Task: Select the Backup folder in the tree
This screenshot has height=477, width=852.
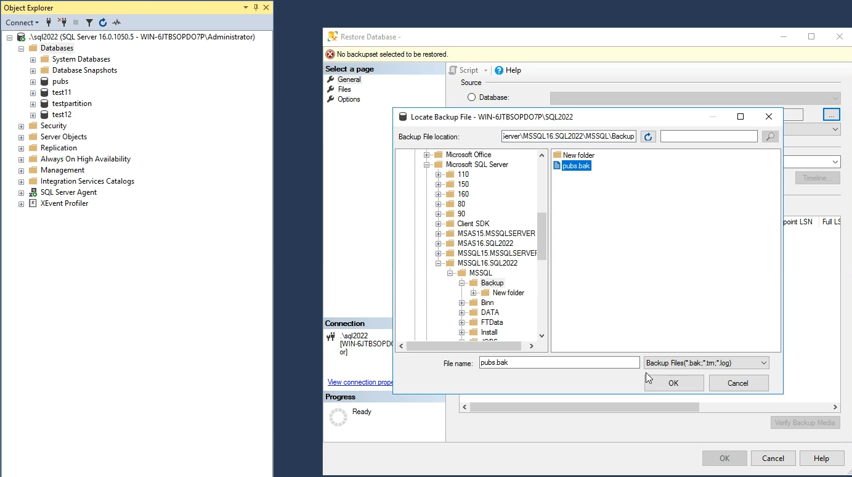Action: pos(492,283)
